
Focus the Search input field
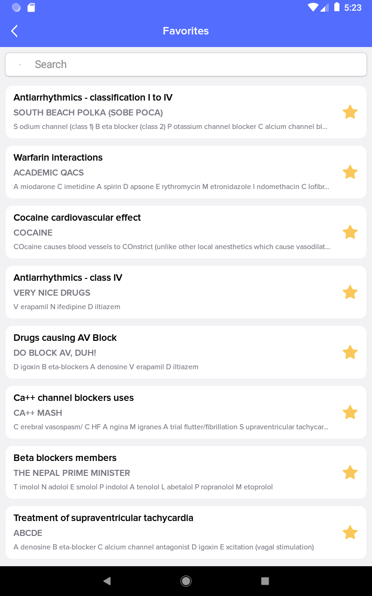pos(186,64)
